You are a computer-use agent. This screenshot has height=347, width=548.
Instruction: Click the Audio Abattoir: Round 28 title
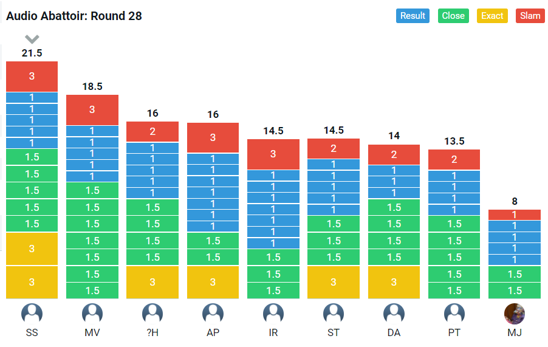(x=74, y=16)
